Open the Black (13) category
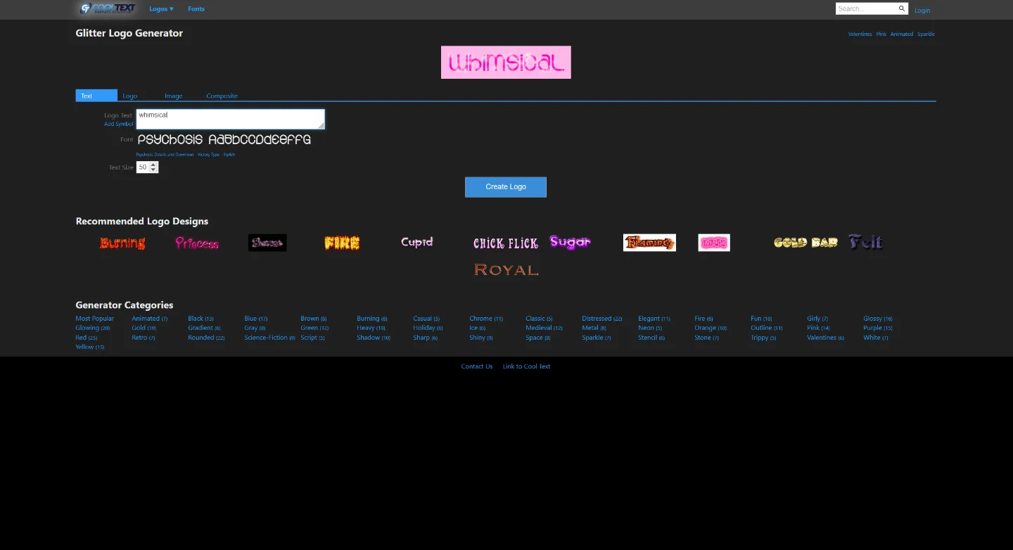The width and height of the screenshot is (1013, 550). (x=200, y=319)
